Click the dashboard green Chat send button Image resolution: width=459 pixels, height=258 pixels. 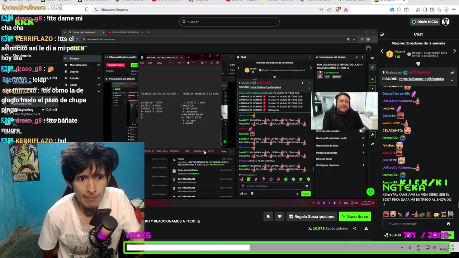coord(306,193)
